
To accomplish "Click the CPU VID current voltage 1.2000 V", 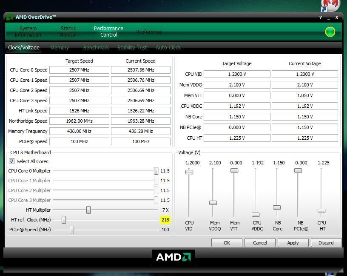I will tap(305, 74).
